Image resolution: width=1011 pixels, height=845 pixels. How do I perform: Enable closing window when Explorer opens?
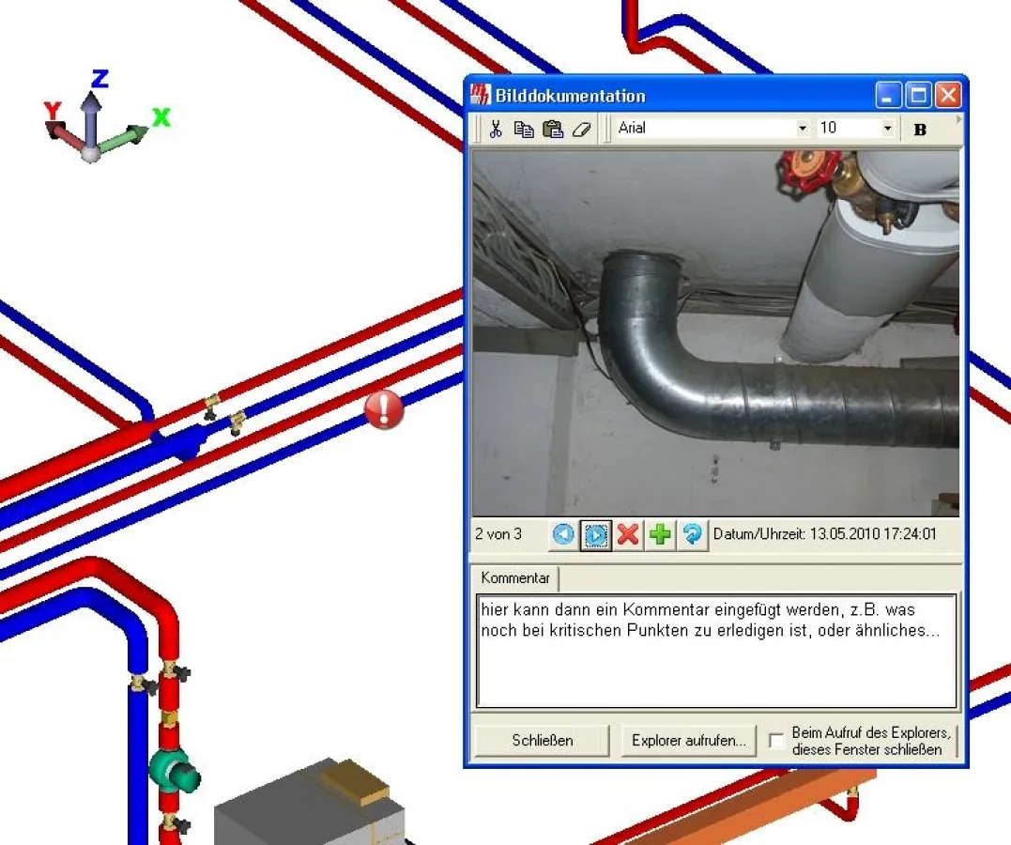pos(776,741)
